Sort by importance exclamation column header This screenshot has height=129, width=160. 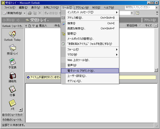point(26,26)
